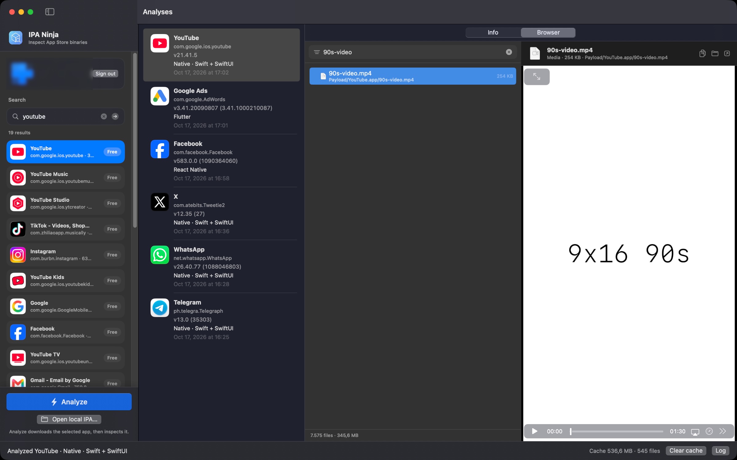Toggle the sidebar panel icon
737x460 pixels.
(50, 12)
